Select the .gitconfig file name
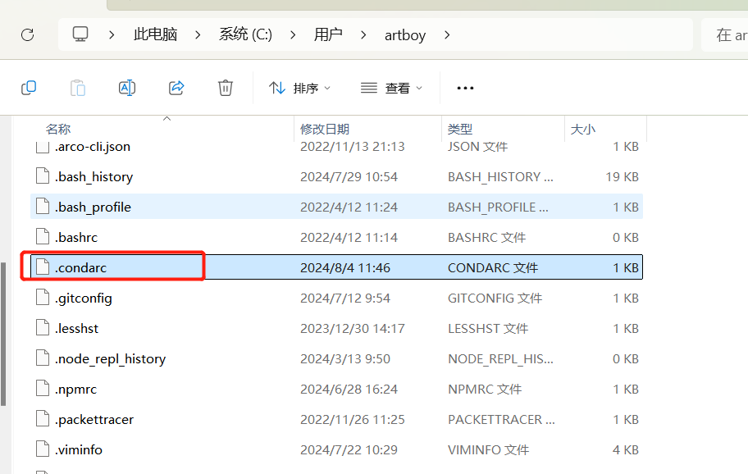 (x=84, y=299)
